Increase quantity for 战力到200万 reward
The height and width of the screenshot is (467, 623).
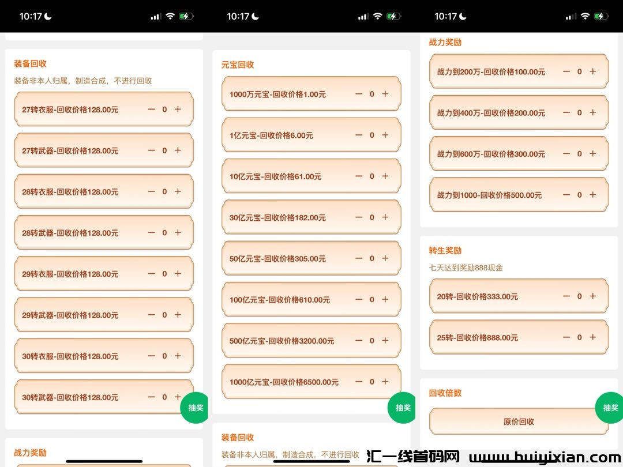click(592, 71)
